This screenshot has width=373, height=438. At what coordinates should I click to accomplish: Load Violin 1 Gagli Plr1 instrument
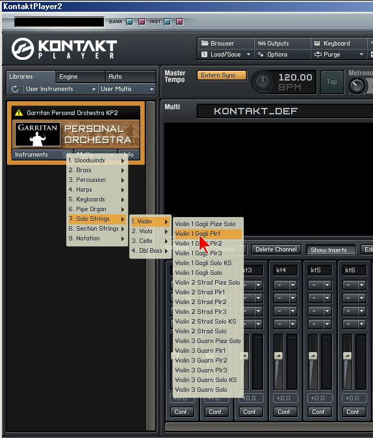click(x=208, y=234)
